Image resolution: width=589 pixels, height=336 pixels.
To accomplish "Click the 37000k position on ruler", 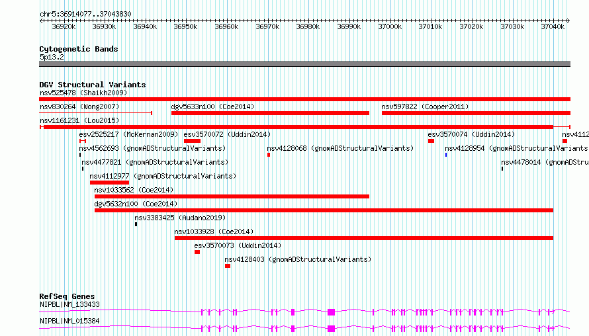I will (x=390, y=26).
